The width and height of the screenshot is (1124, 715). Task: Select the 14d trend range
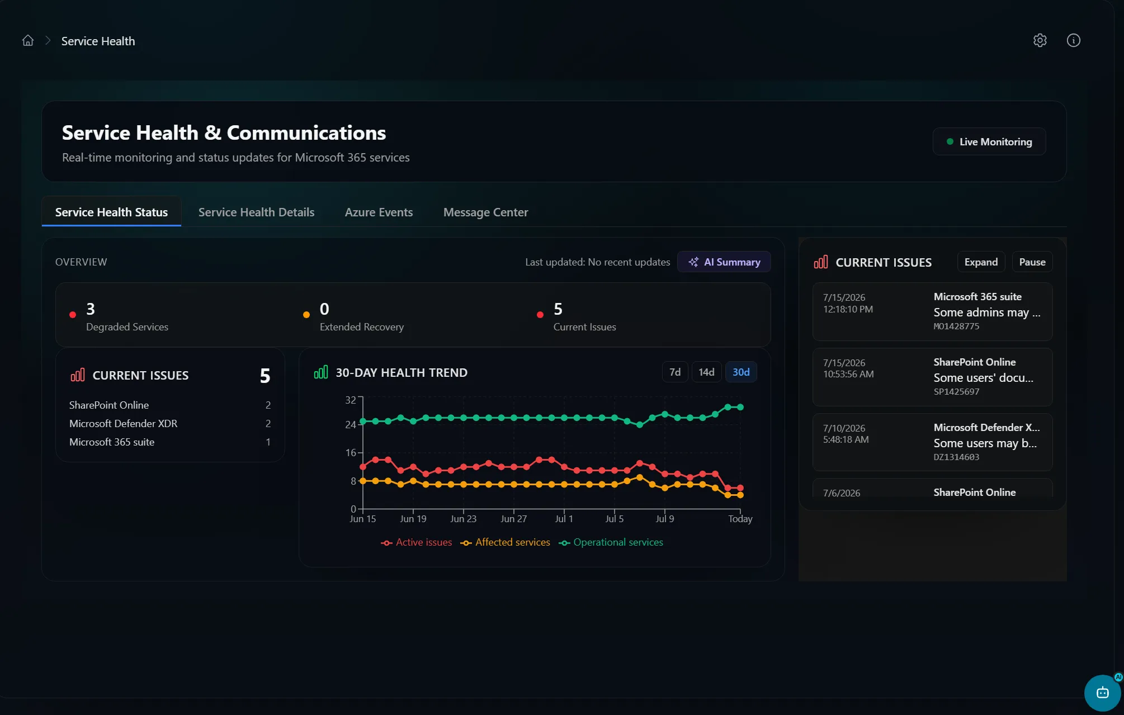[706, 372]
